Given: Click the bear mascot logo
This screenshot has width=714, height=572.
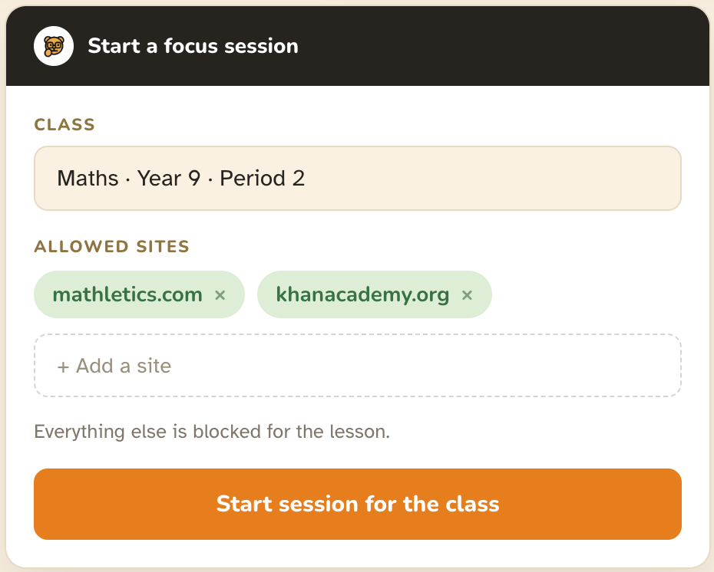Looking at the screenshot, I should 54,46.
